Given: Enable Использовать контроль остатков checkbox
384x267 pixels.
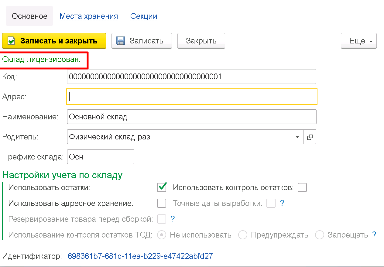Looking at the screenshot, I should click(x=302, y=188).
